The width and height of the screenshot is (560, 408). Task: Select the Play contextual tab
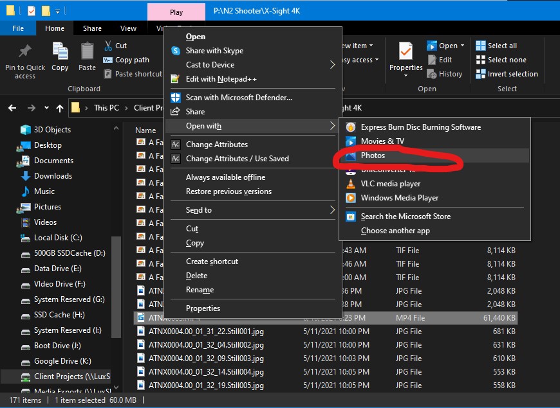(176, 12)
